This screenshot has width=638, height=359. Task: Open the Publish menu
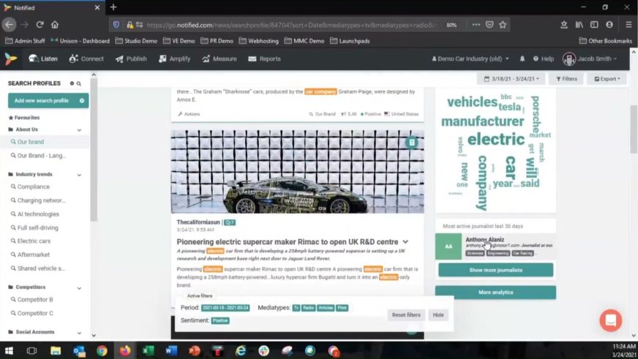pos(131,59)
